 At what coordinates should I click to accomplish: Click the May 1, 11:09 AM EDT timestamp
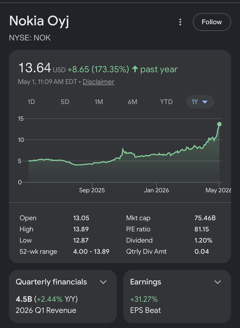(48, 82)
